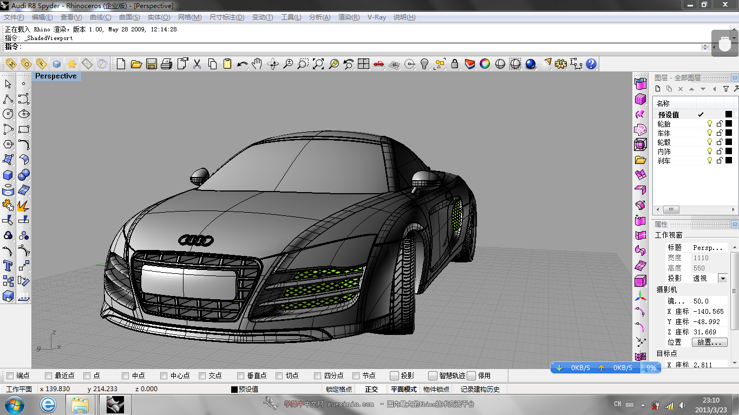The width and height of the screenshot is (739, 415).
Task: Click the Perspective viewport tab
Action: [56, 76]
